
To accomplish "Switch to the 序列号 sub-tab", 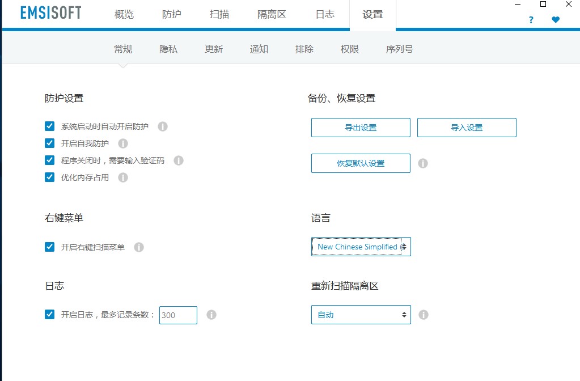I will (x=400, y=49).
